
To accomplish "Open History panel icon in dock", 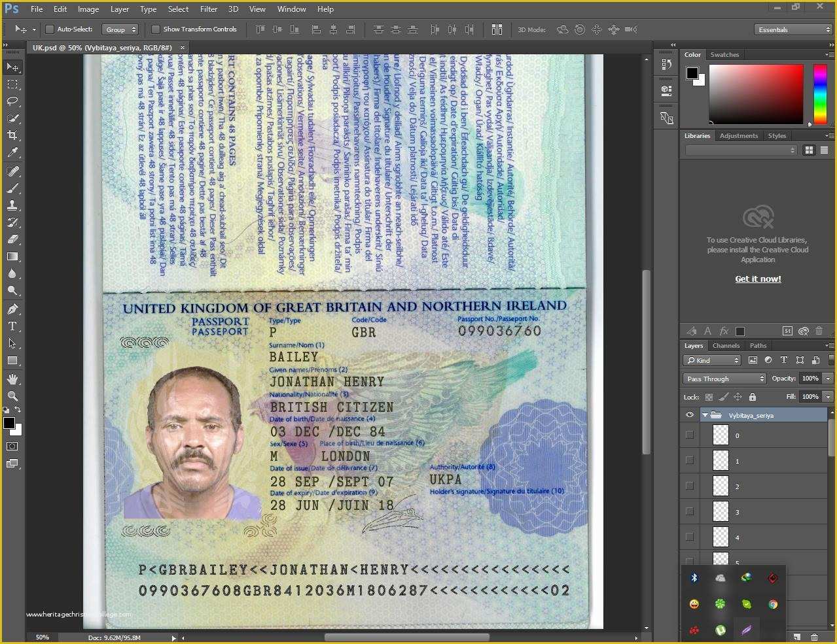I will coord(667,64).
